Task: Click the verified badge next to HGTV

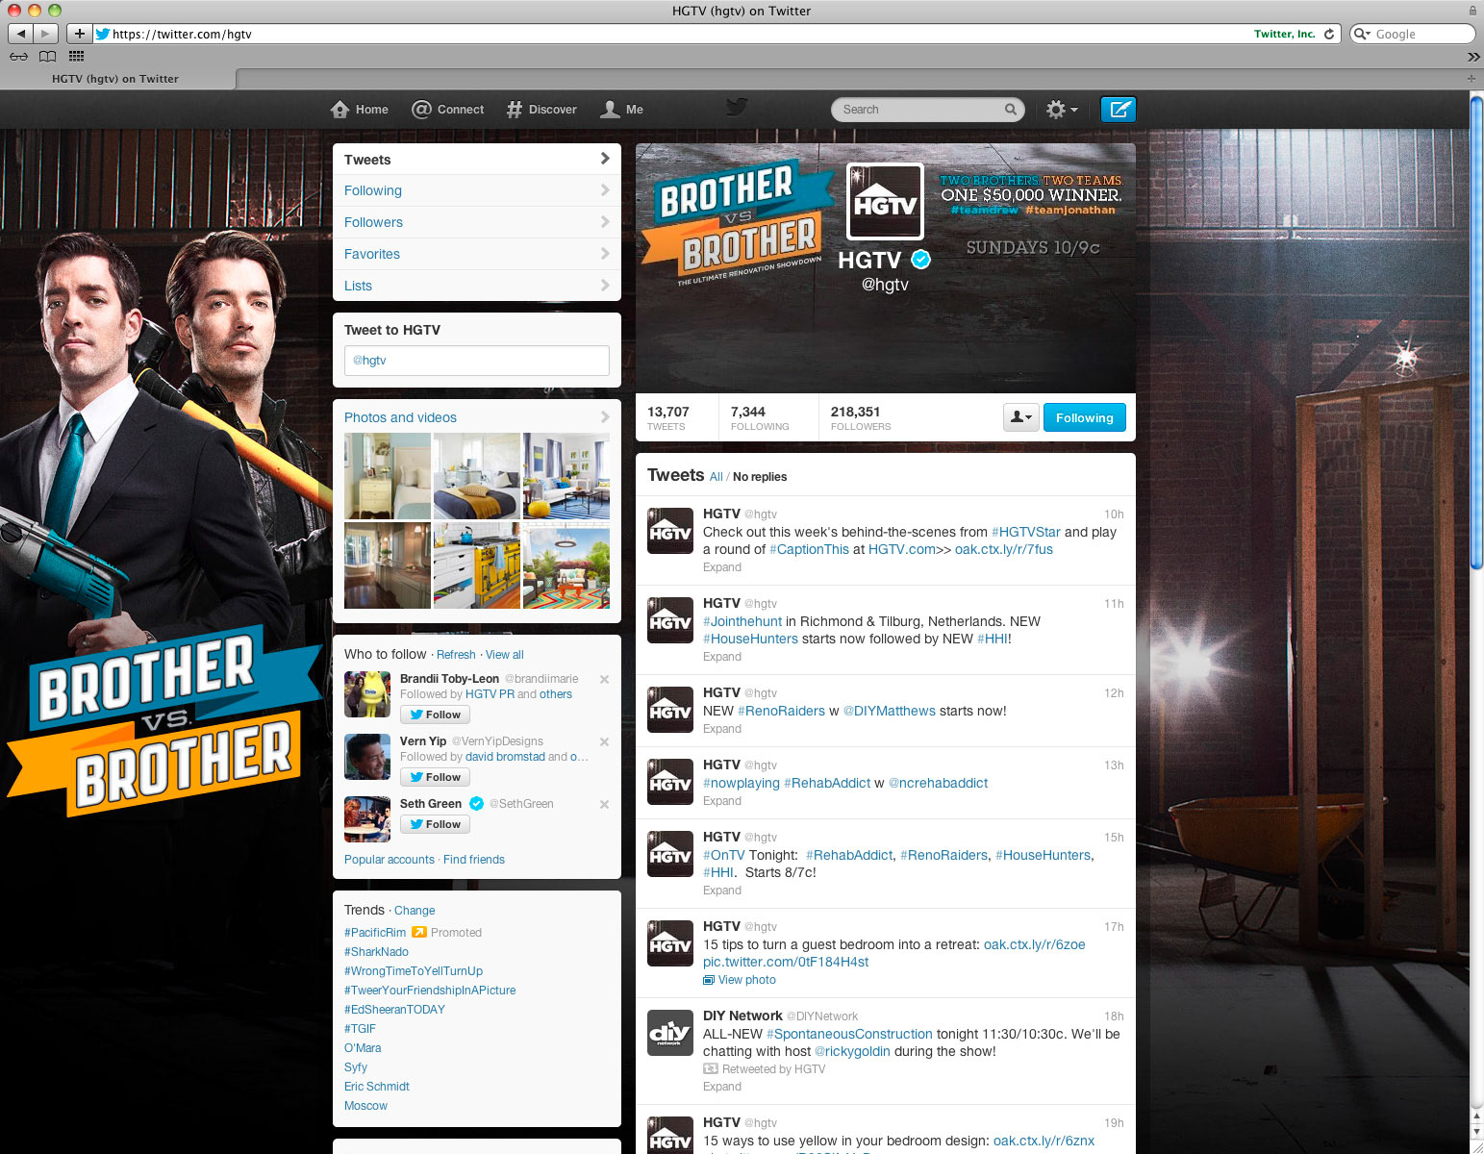Action: tap(920, 259)
